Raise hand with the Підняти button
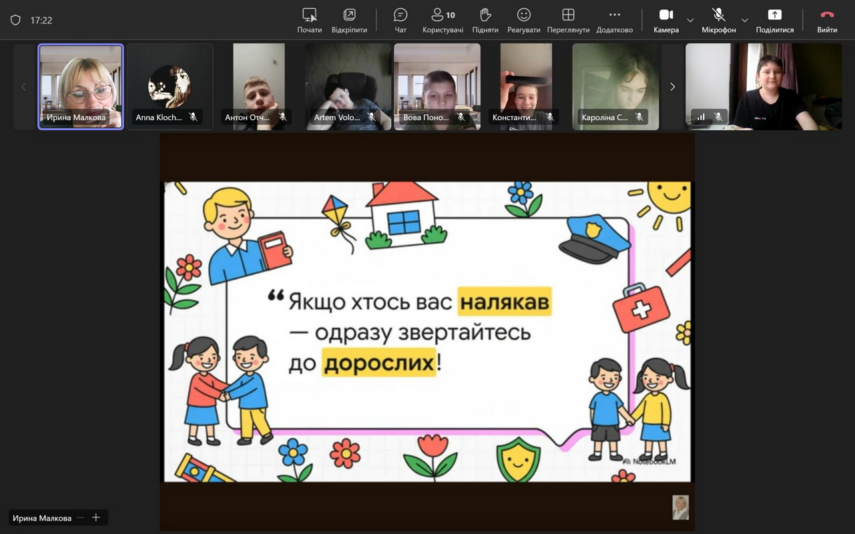 coord(485,20)
